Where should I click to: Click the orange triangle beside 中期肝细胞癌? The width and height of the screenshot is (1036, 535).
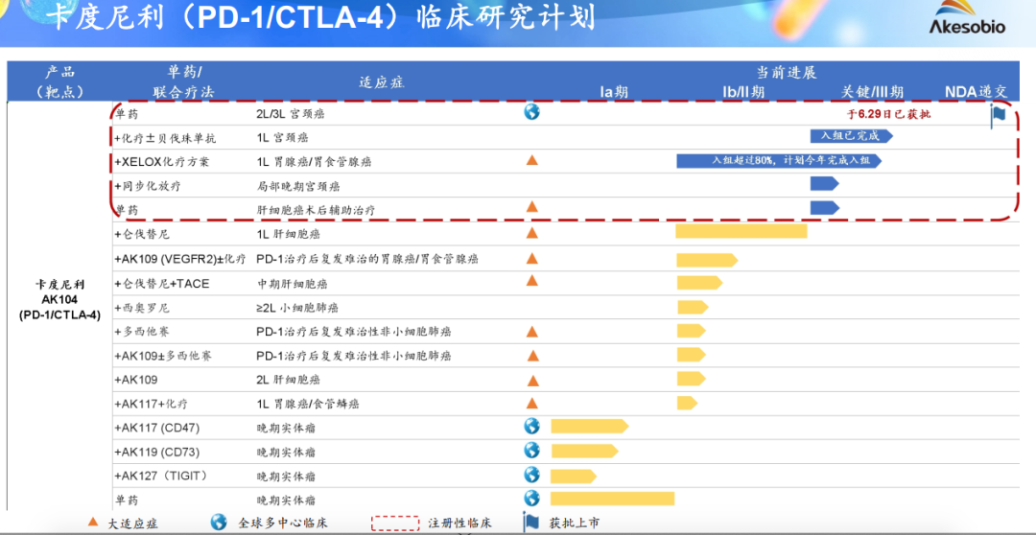[x=531, y=281]
